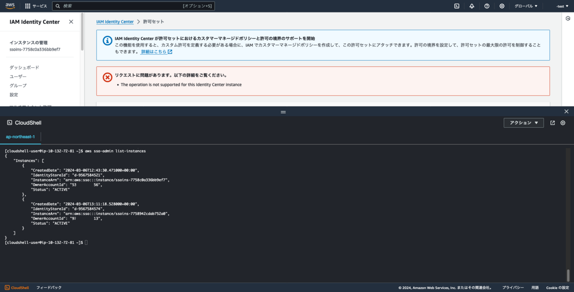Screen dimensions: 574x292
Task: Click the terminal prompt cursor line
Action: (46, 243)
